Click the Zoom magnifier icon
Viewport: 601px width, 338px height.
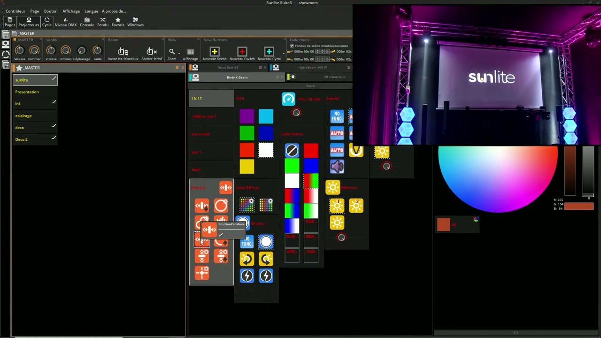click(x=172, y=52)
